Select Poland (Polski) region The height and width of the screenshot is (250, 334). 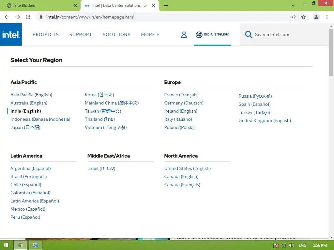[x=179, y=127]
